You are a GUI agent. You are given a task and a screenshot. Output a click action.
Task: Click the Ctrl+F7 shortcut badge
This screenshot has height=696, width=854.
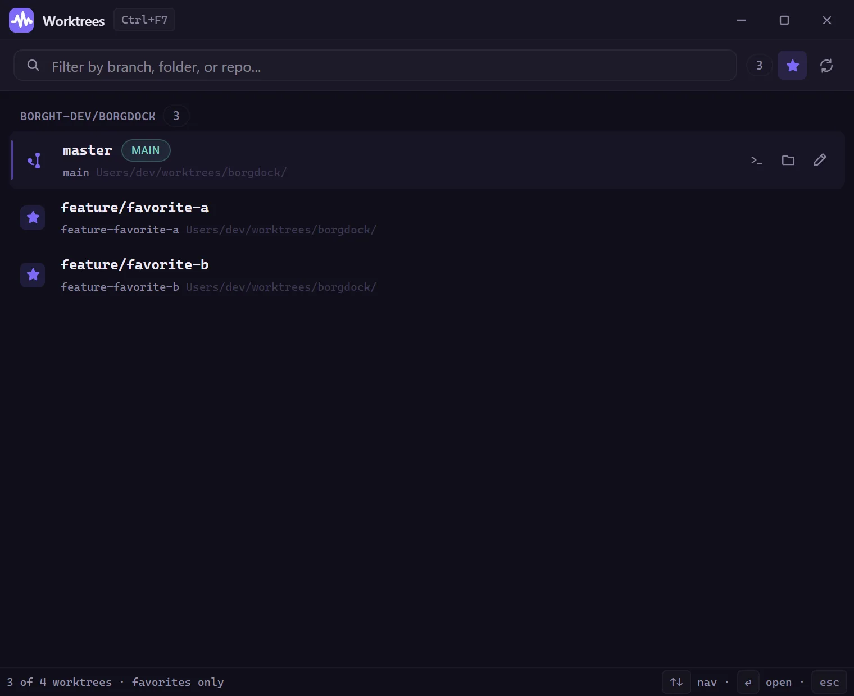[144, 20]
